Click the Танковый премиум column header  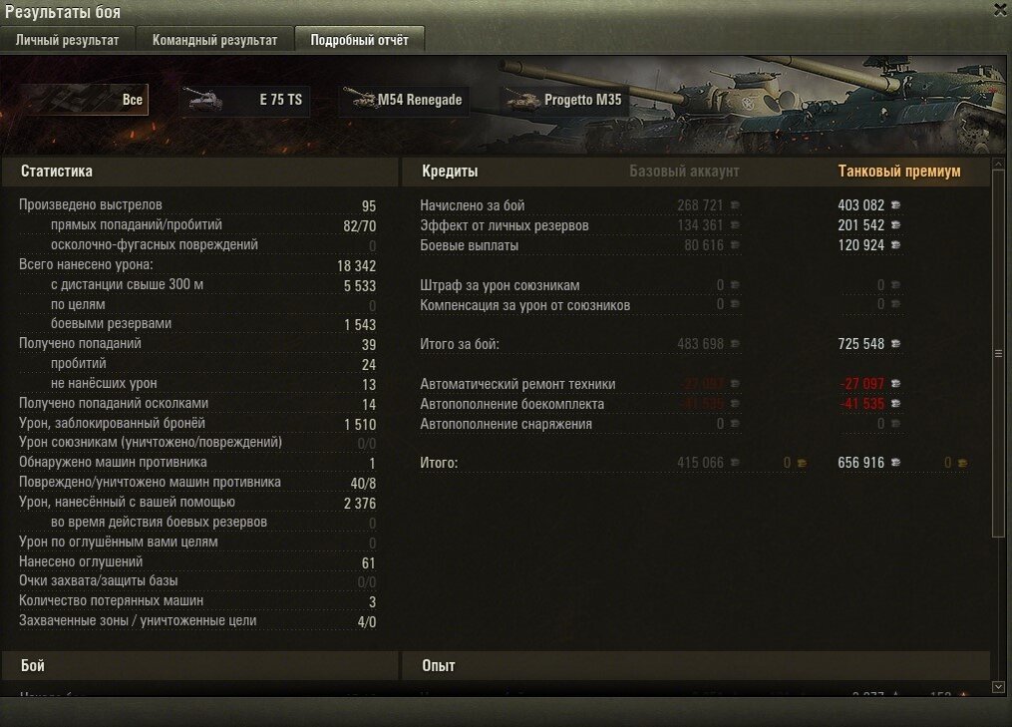click(899, 172)
